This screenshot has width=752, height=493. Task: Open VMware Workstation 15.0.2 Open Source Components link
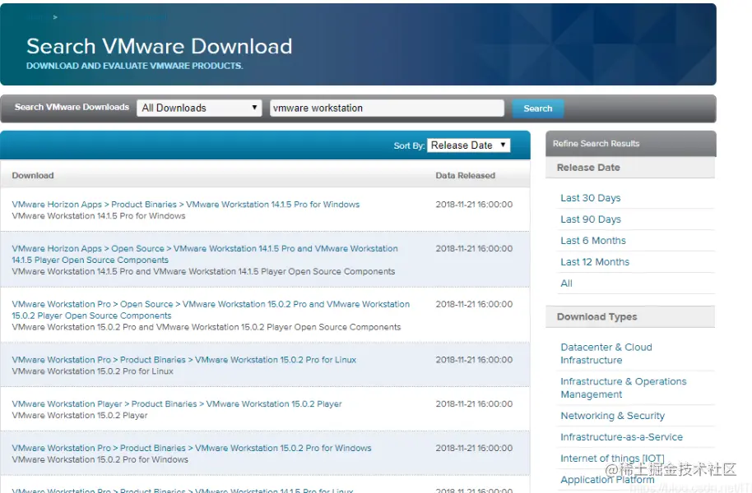click(211, 310)
